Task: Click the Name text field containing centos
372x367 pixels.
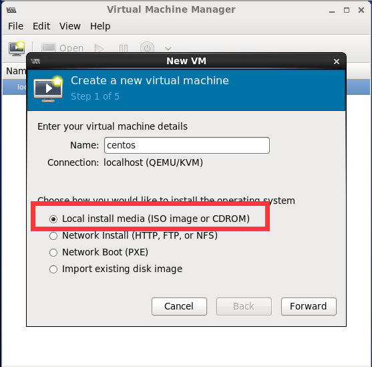Action: pos(187,145)
